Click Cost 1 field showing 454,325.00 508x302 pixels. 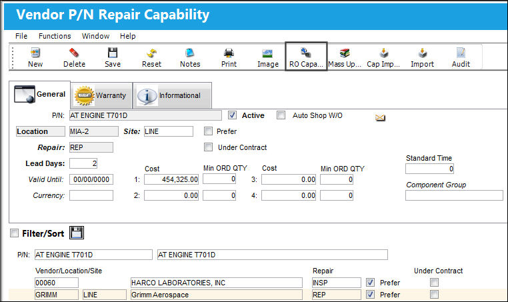[171, 179]
